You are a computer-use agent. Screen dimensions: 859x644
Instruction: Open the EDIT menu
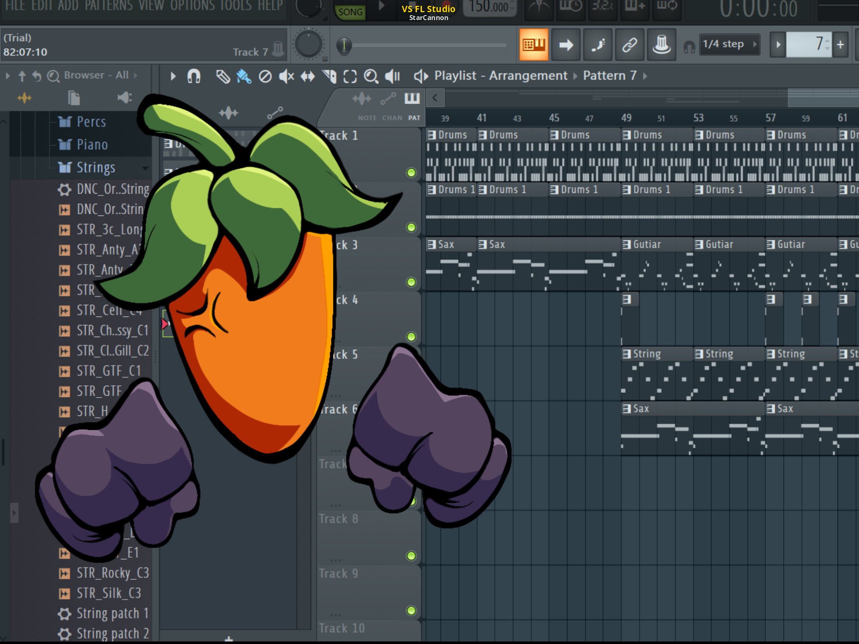point(42,6)
